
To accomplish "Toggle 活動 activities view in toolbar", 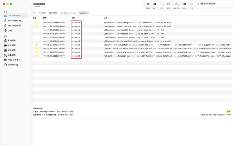I will (x=162, y=4).
